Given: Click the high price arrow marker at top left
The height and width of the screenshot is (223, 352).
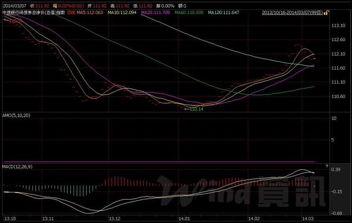Looking at the screenshot, I should [x=13, y=21].
